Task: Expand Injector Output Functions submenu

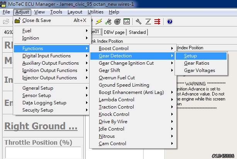Action: pyautogui.click(x=52, y=78)
